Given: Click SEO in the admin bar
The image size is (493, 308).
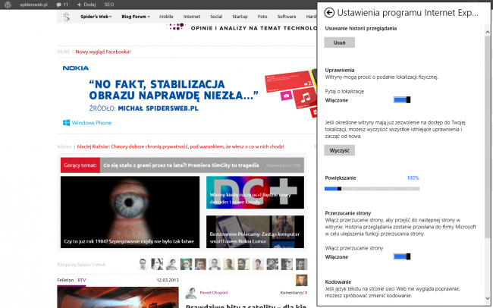Looking at the screenshot, I should (x=109, y=5).
